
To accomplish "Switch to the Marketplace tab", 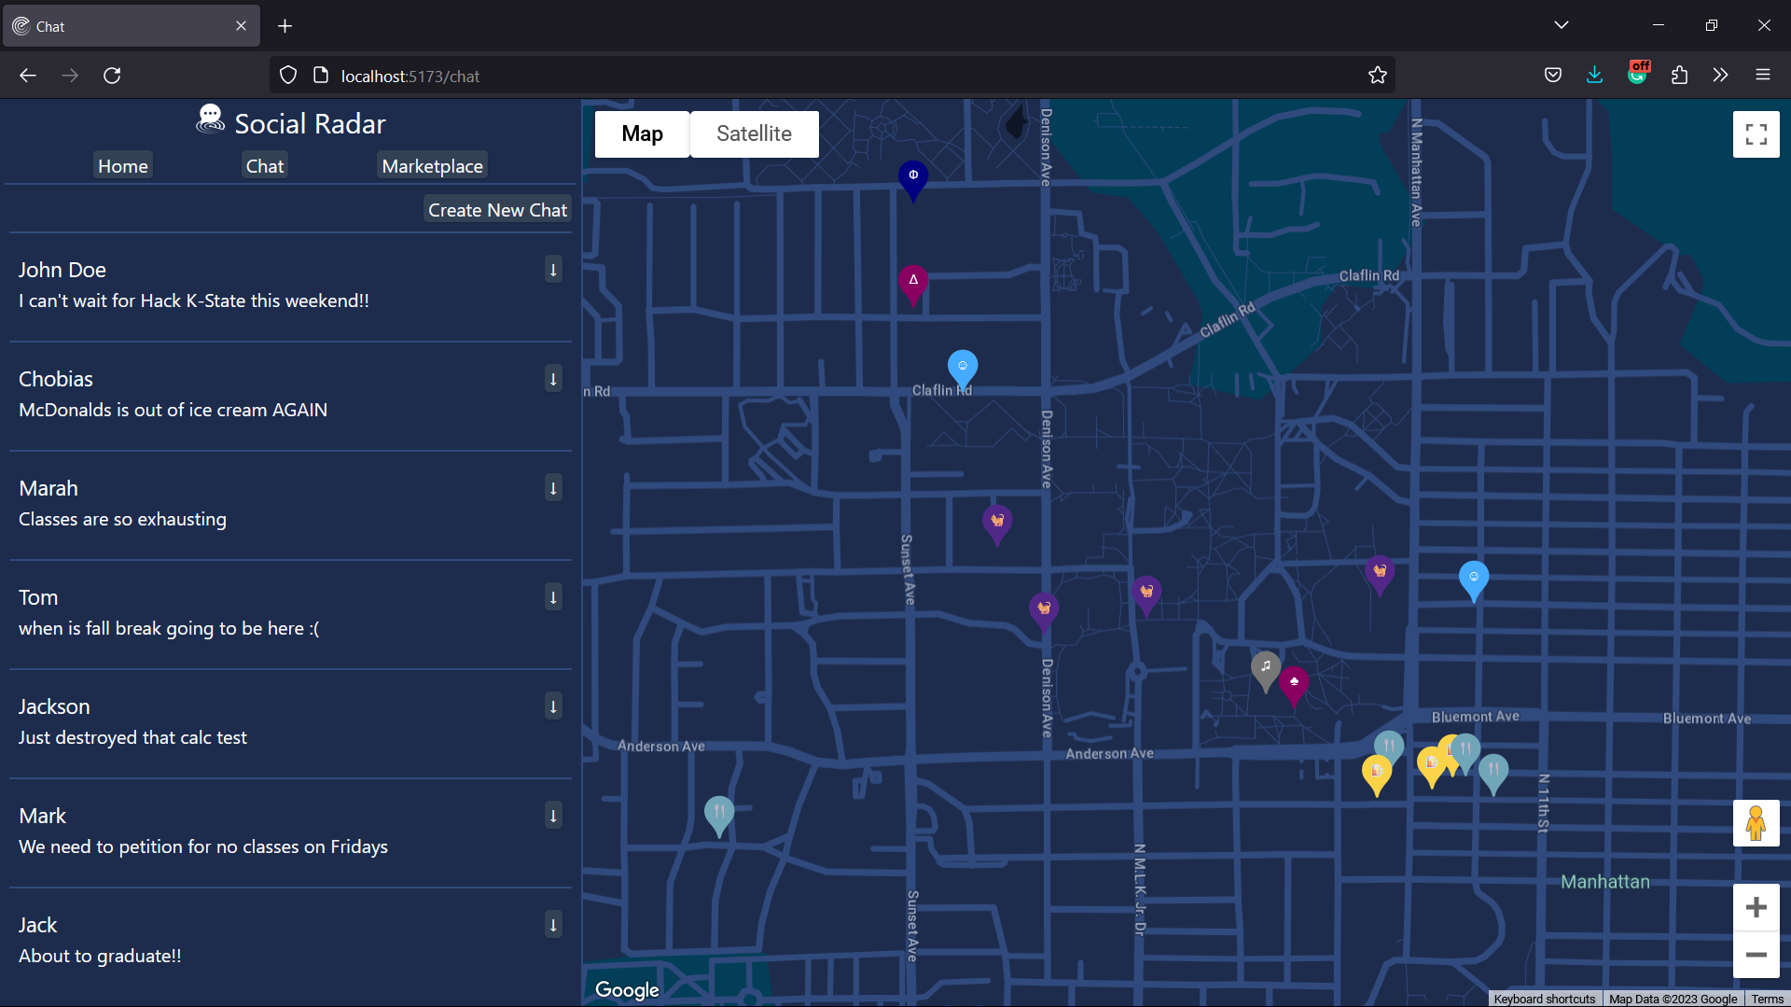I will point(432,165).
